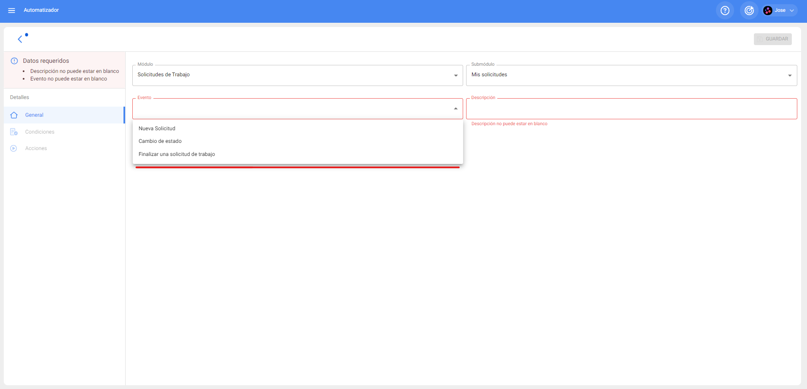Screen dimensions: 807x389
Task: Click the help question mark icon
Action: coord(724,11)
